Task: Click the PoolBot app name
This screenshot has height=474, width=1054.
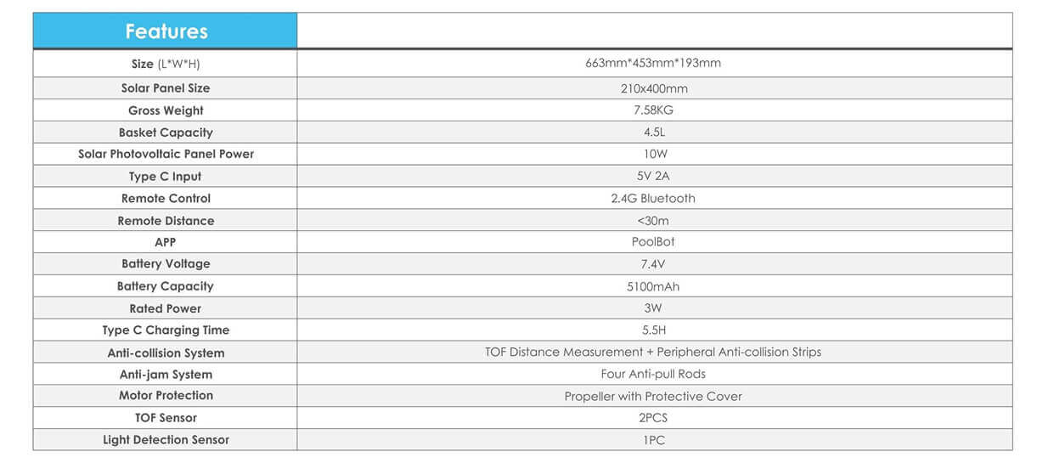Action: point(653,242)
